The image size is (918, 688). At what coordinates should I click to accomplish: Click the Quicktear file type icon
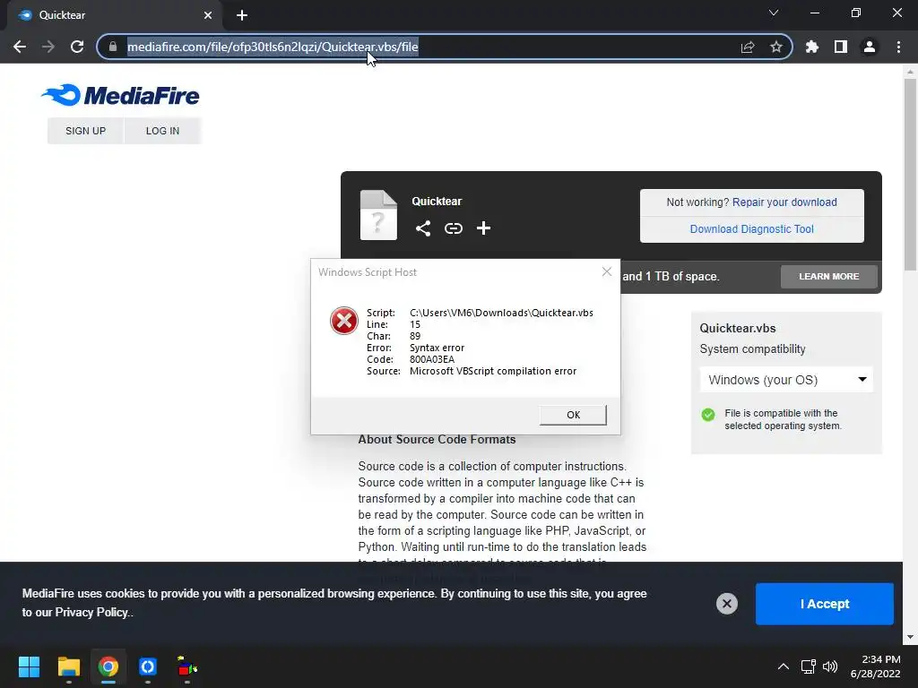[378, 215]
